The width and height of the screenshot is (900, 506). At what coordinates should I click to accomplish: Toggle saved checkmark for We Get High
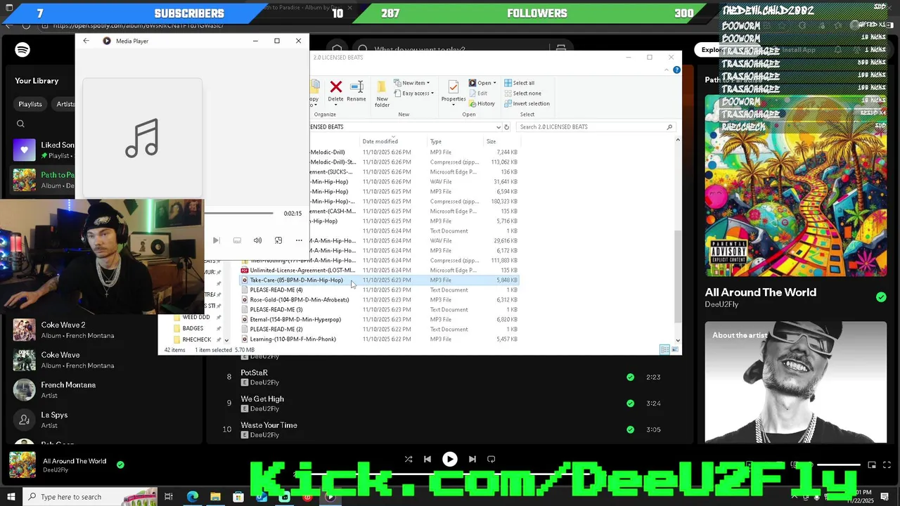(630, 403)
